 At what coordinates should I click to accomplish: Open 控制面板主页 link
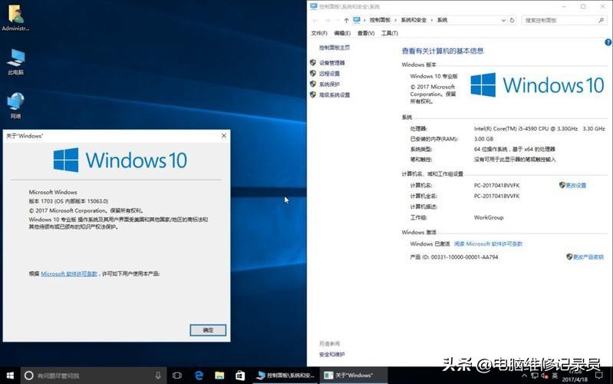(x=335, y=48)
